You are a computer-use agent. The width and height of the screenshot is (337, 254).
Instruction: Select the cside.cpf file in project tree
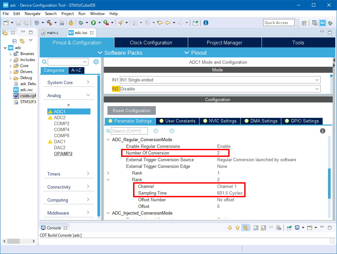28,96
